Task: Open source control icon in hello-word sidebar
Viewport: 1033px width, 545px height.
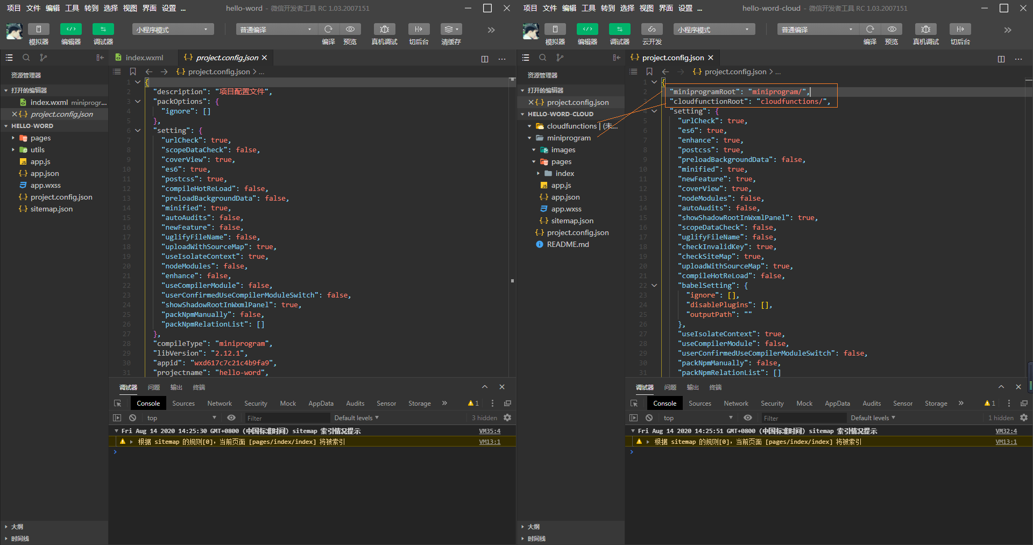Action: click(44, 58)
